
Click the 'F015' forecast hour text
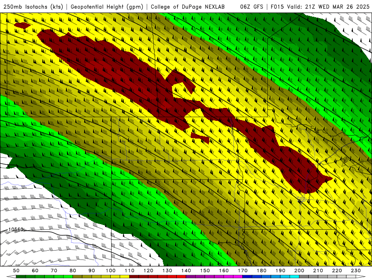coord(277,7)
